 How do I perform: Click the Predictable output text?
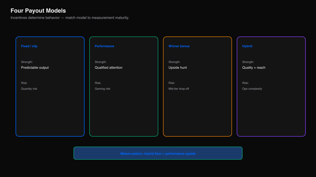tap(35, 68)
